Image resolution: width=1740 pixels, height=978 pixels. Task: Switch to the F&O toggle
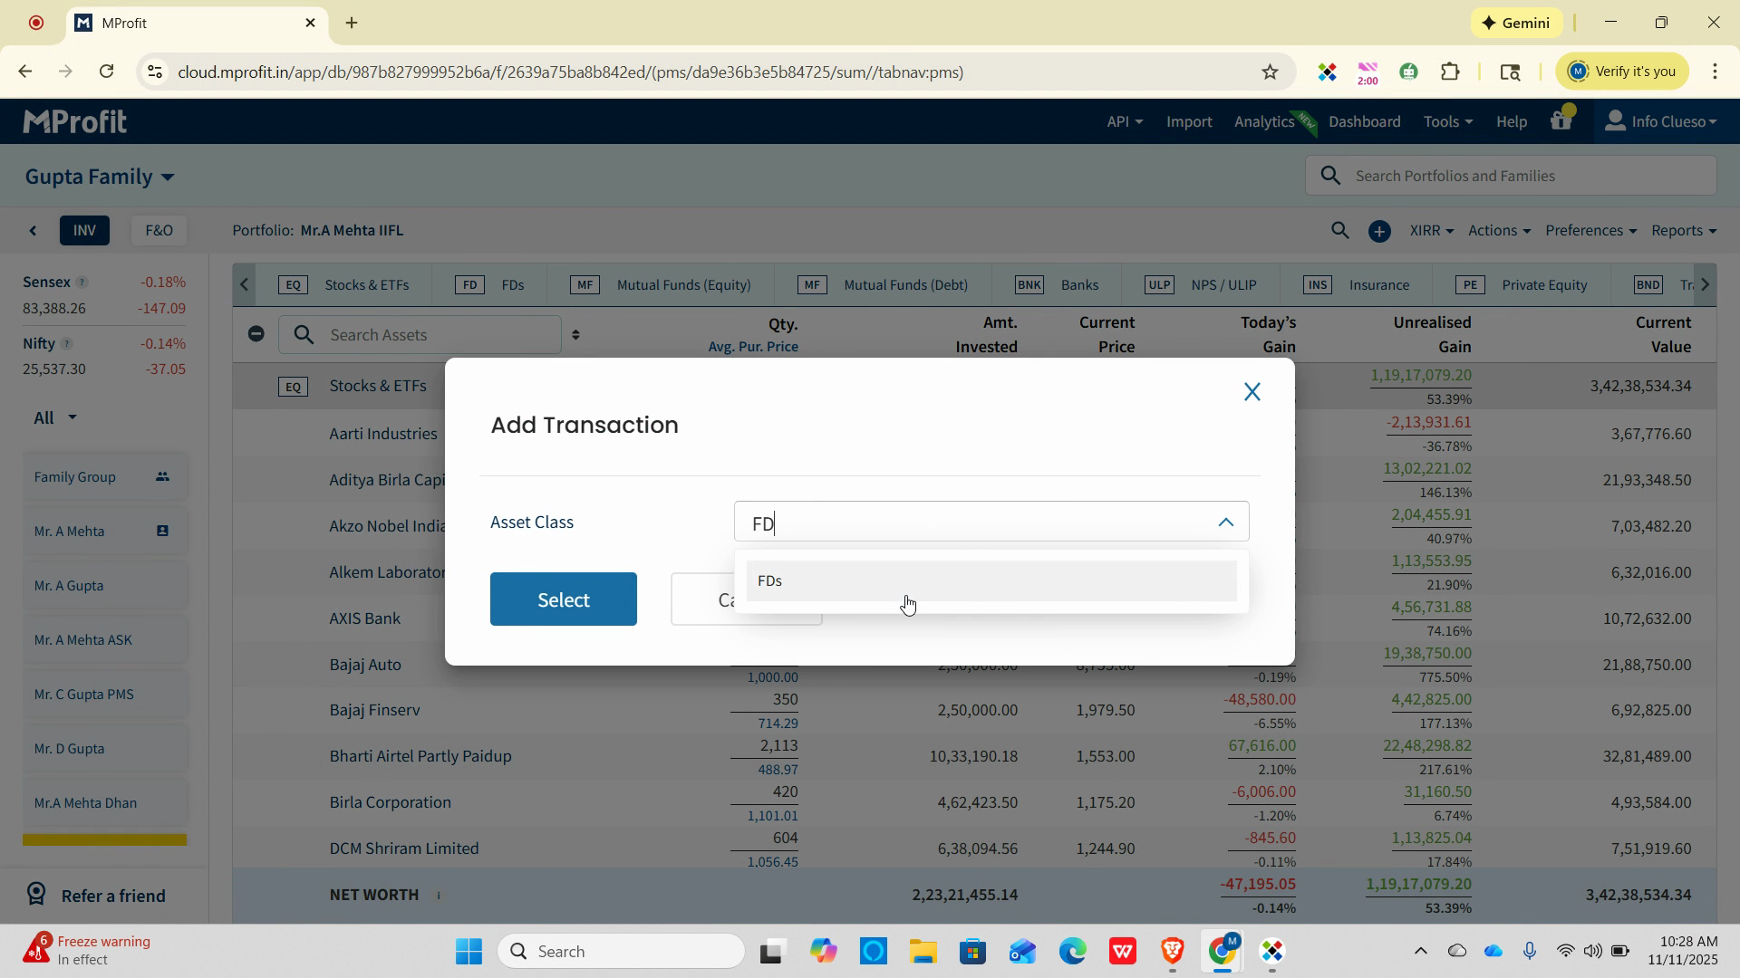[159, 231]
